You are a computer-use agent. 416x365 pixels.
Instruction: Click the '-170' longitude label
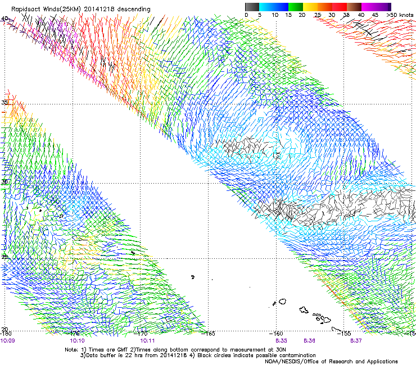tap(141, 334)
